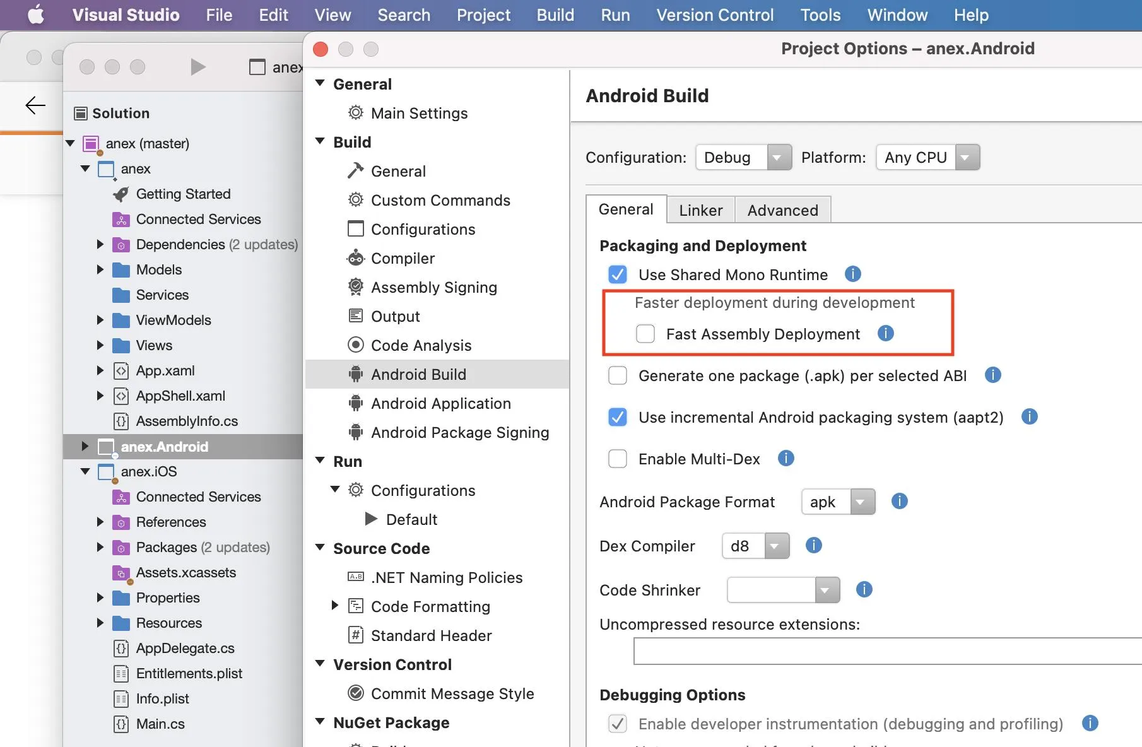1142x747 pixels.
Task: Expand the anex.Android project node
Action: (85, 446)
